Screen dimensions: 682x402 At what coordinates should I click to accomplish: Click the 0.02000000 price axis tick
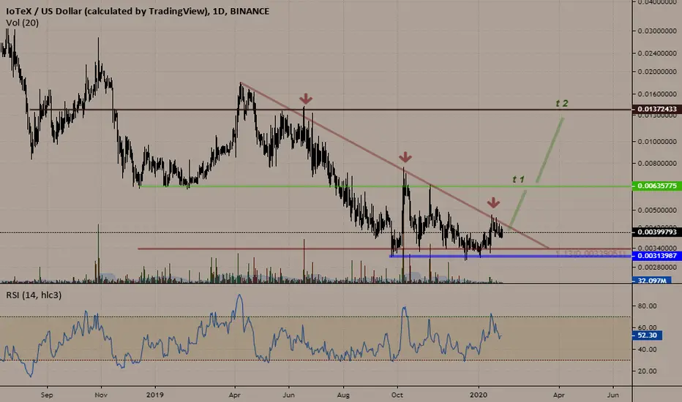[x=657, y=72]
